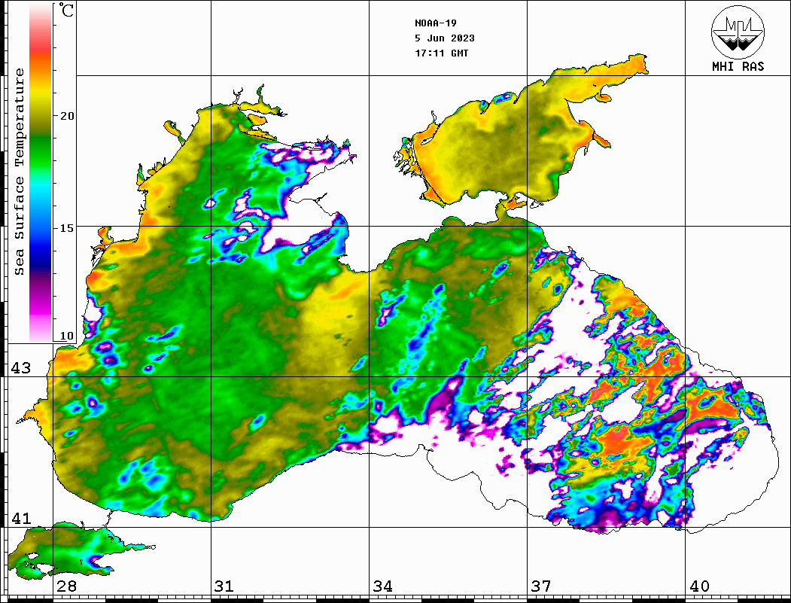Click longitude label 28
The image size is (791, 603).
point(66,586)
